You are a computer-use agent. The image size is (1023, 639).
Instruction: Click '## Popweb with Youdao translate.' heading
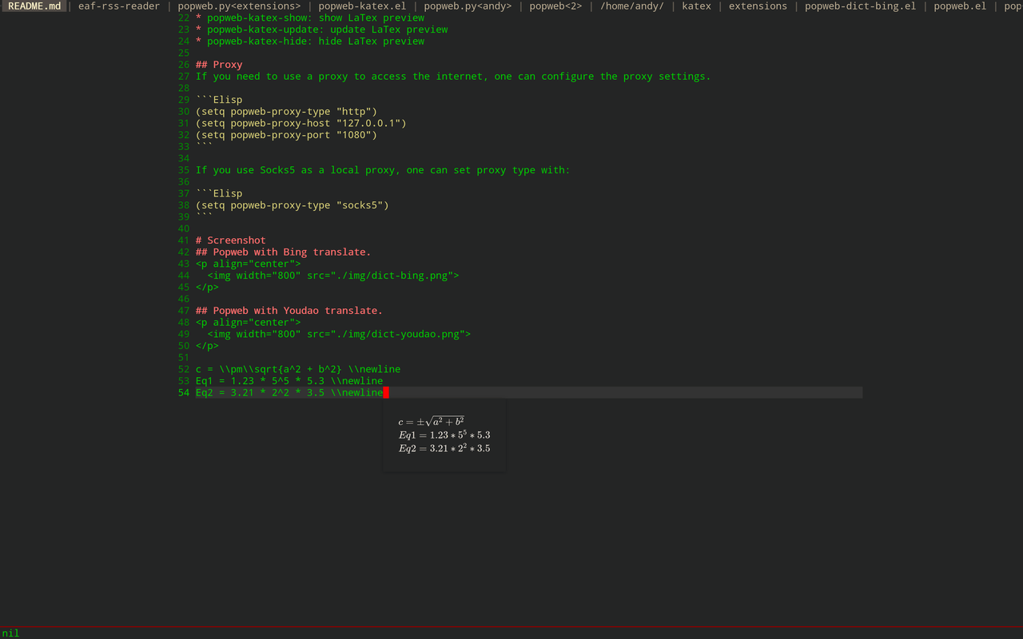point(289,311)
